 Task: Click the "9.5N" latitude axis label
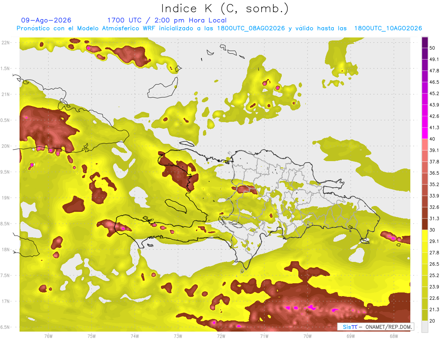[5, 172]
